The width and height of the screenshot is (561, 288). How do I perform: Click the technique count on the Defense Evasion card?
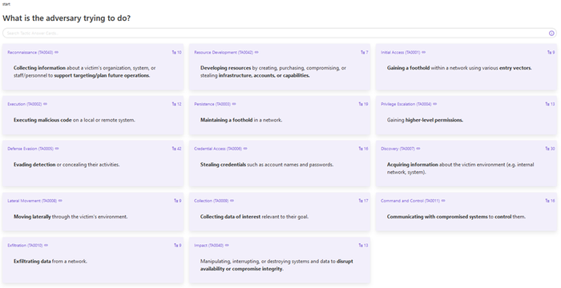[x=177, y=149]
